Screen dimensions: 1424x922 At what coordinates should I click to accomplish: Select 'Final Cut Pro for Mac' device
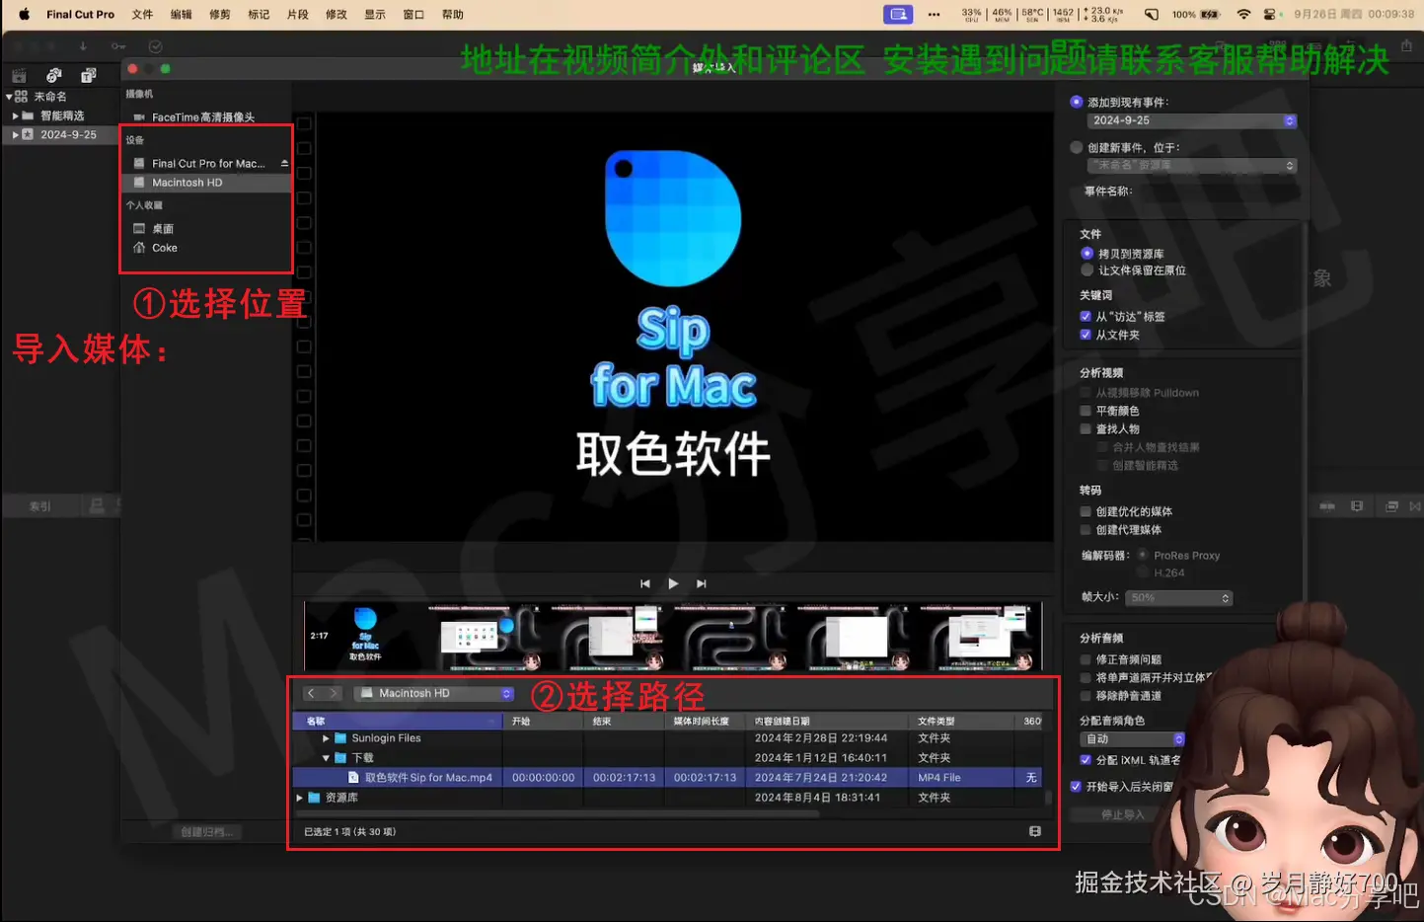(197, 163)
